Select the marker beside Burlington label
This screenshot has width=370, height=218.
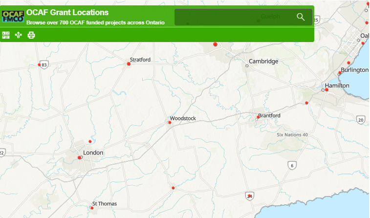coord(340,73)
